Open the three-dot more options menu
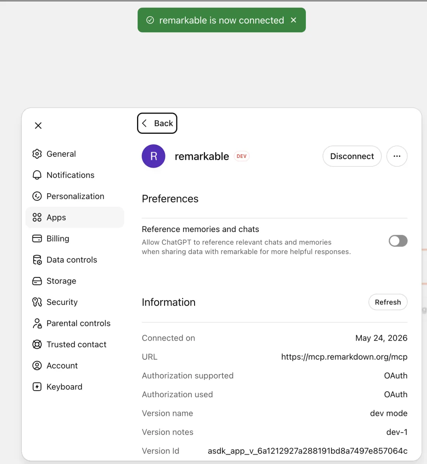The width and height of the screenshot is (427, 464). 397,156
